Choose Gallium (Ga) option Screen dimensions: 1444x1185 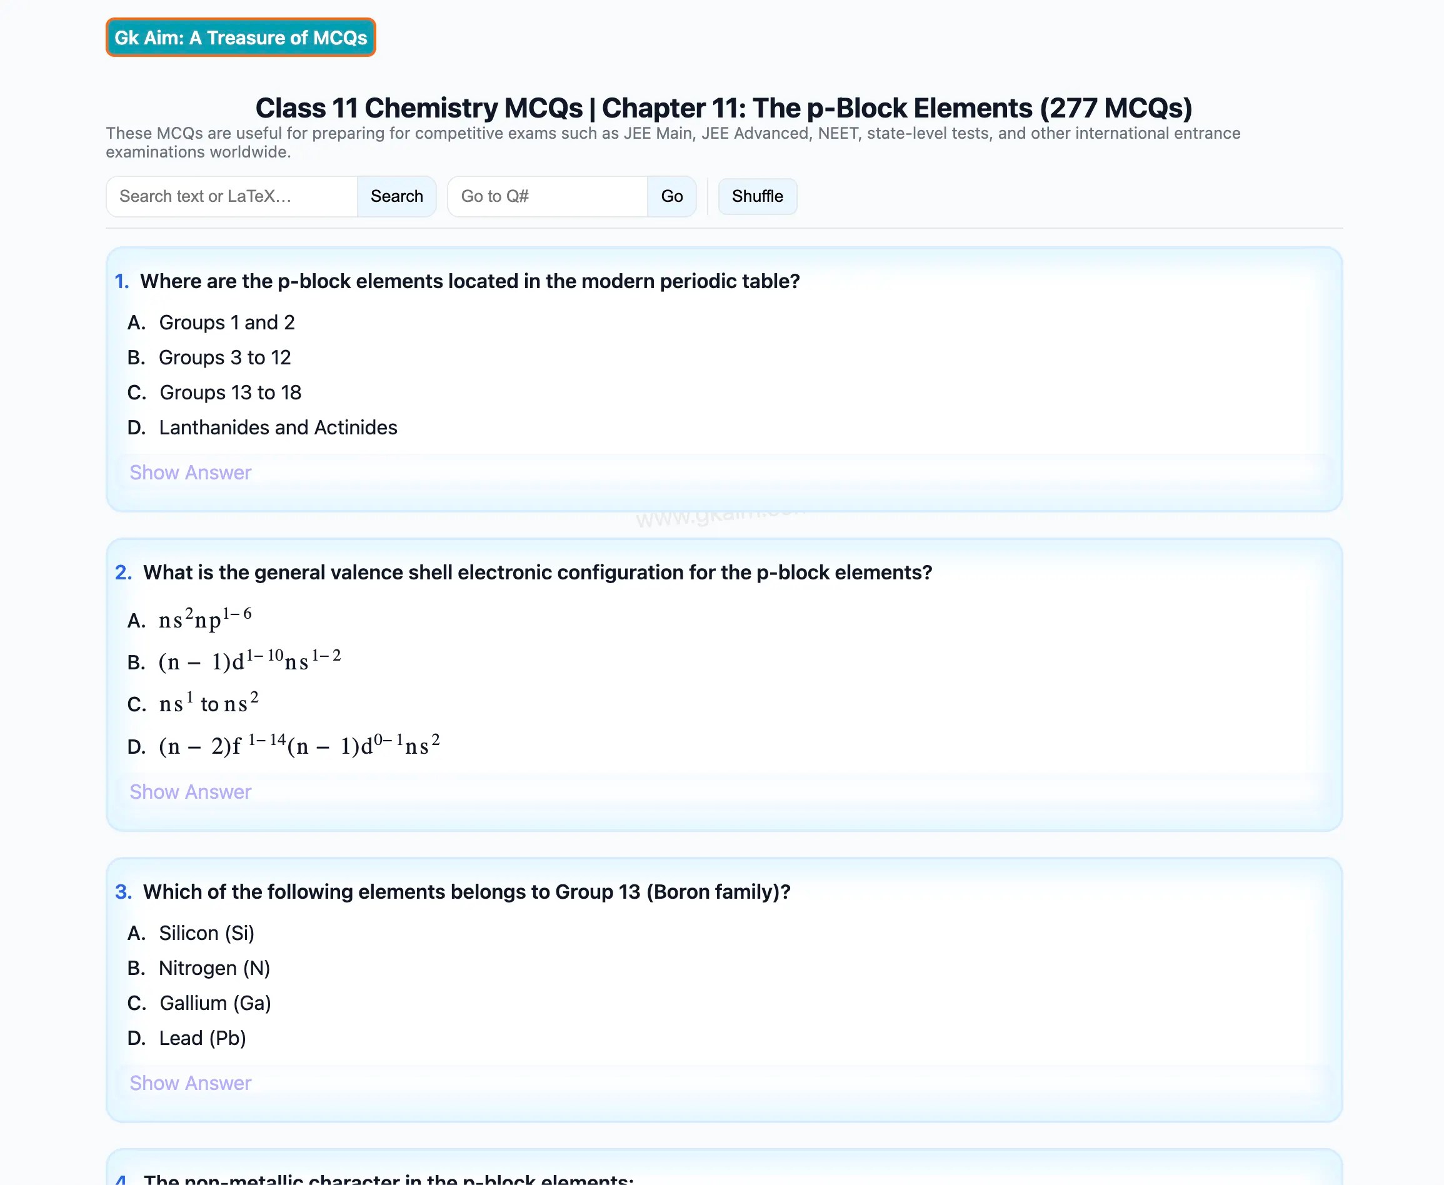pyautogui.click(x=215, y=1002)
